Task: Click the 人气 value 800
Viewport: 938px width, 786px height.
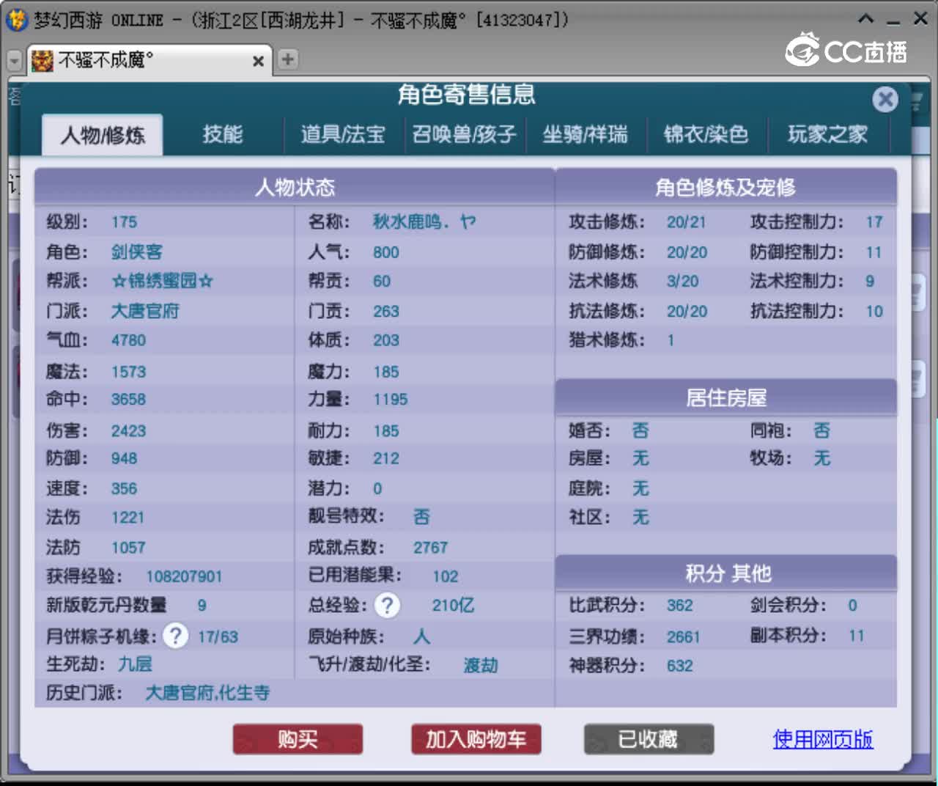Action: point(386,252)
